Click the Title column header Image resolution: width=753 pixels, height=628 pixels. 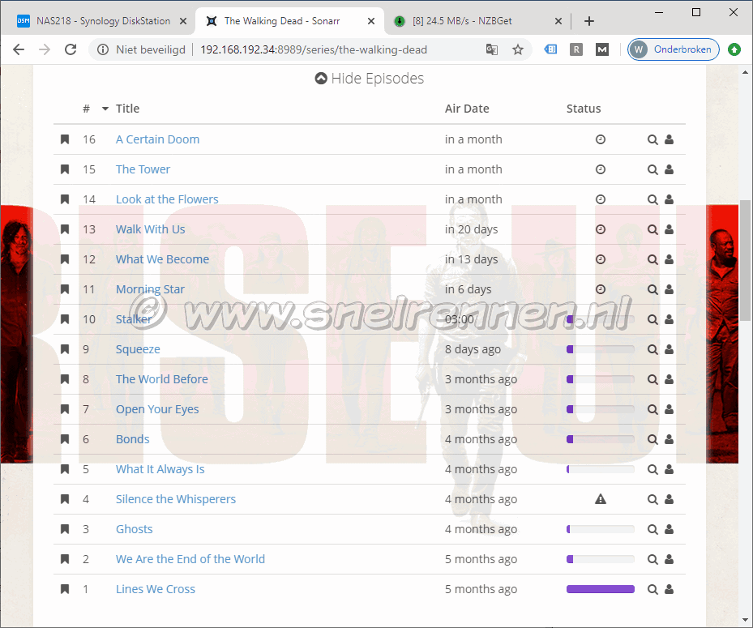pyautogui.click(x=128, y=109)
